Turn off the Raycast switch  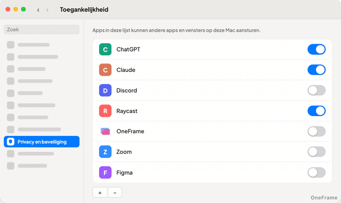click(316, 111)
